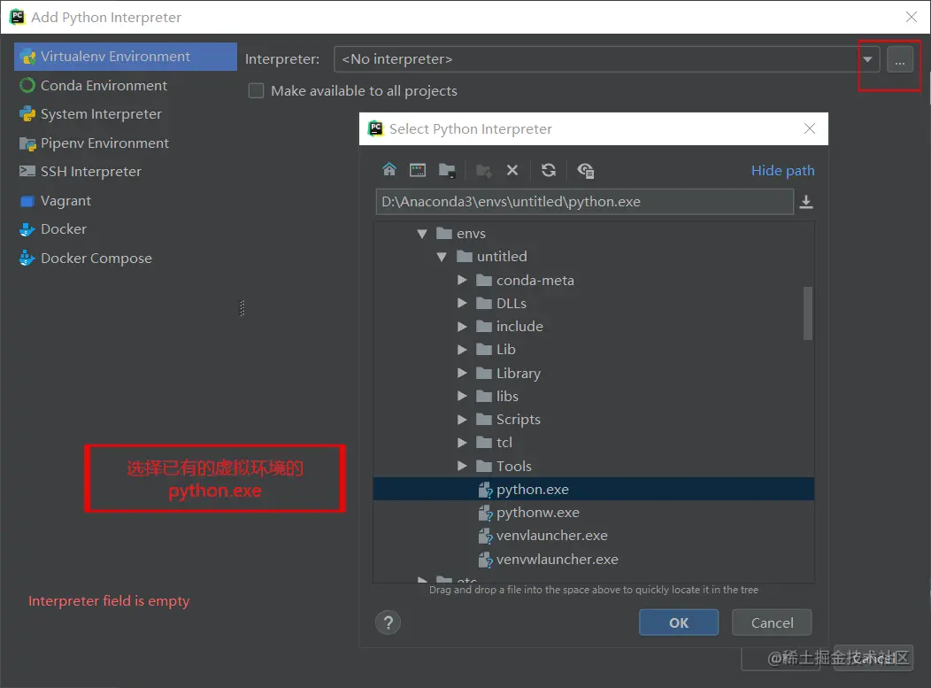Select the python.exe file icon
The width and height of the screenshot is (931, 688).
click(x=485, y=490)
